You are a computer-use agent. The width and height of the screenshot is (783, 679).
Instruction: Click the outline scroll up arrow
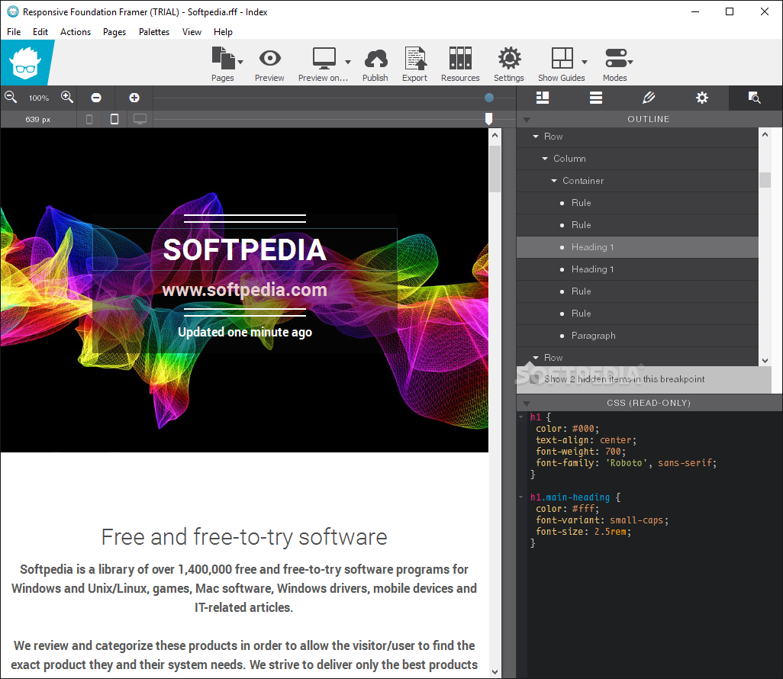[x=765, y=134]
